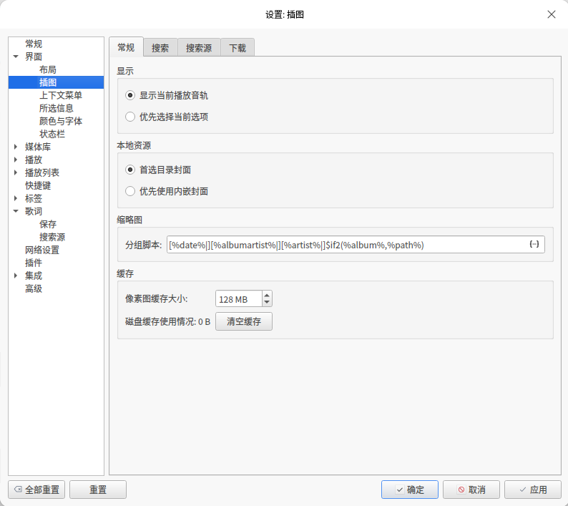Expand the 媒体库 tree node
Image resolution: width=568 pixels, height=506 pixels.
pos(16,147)
